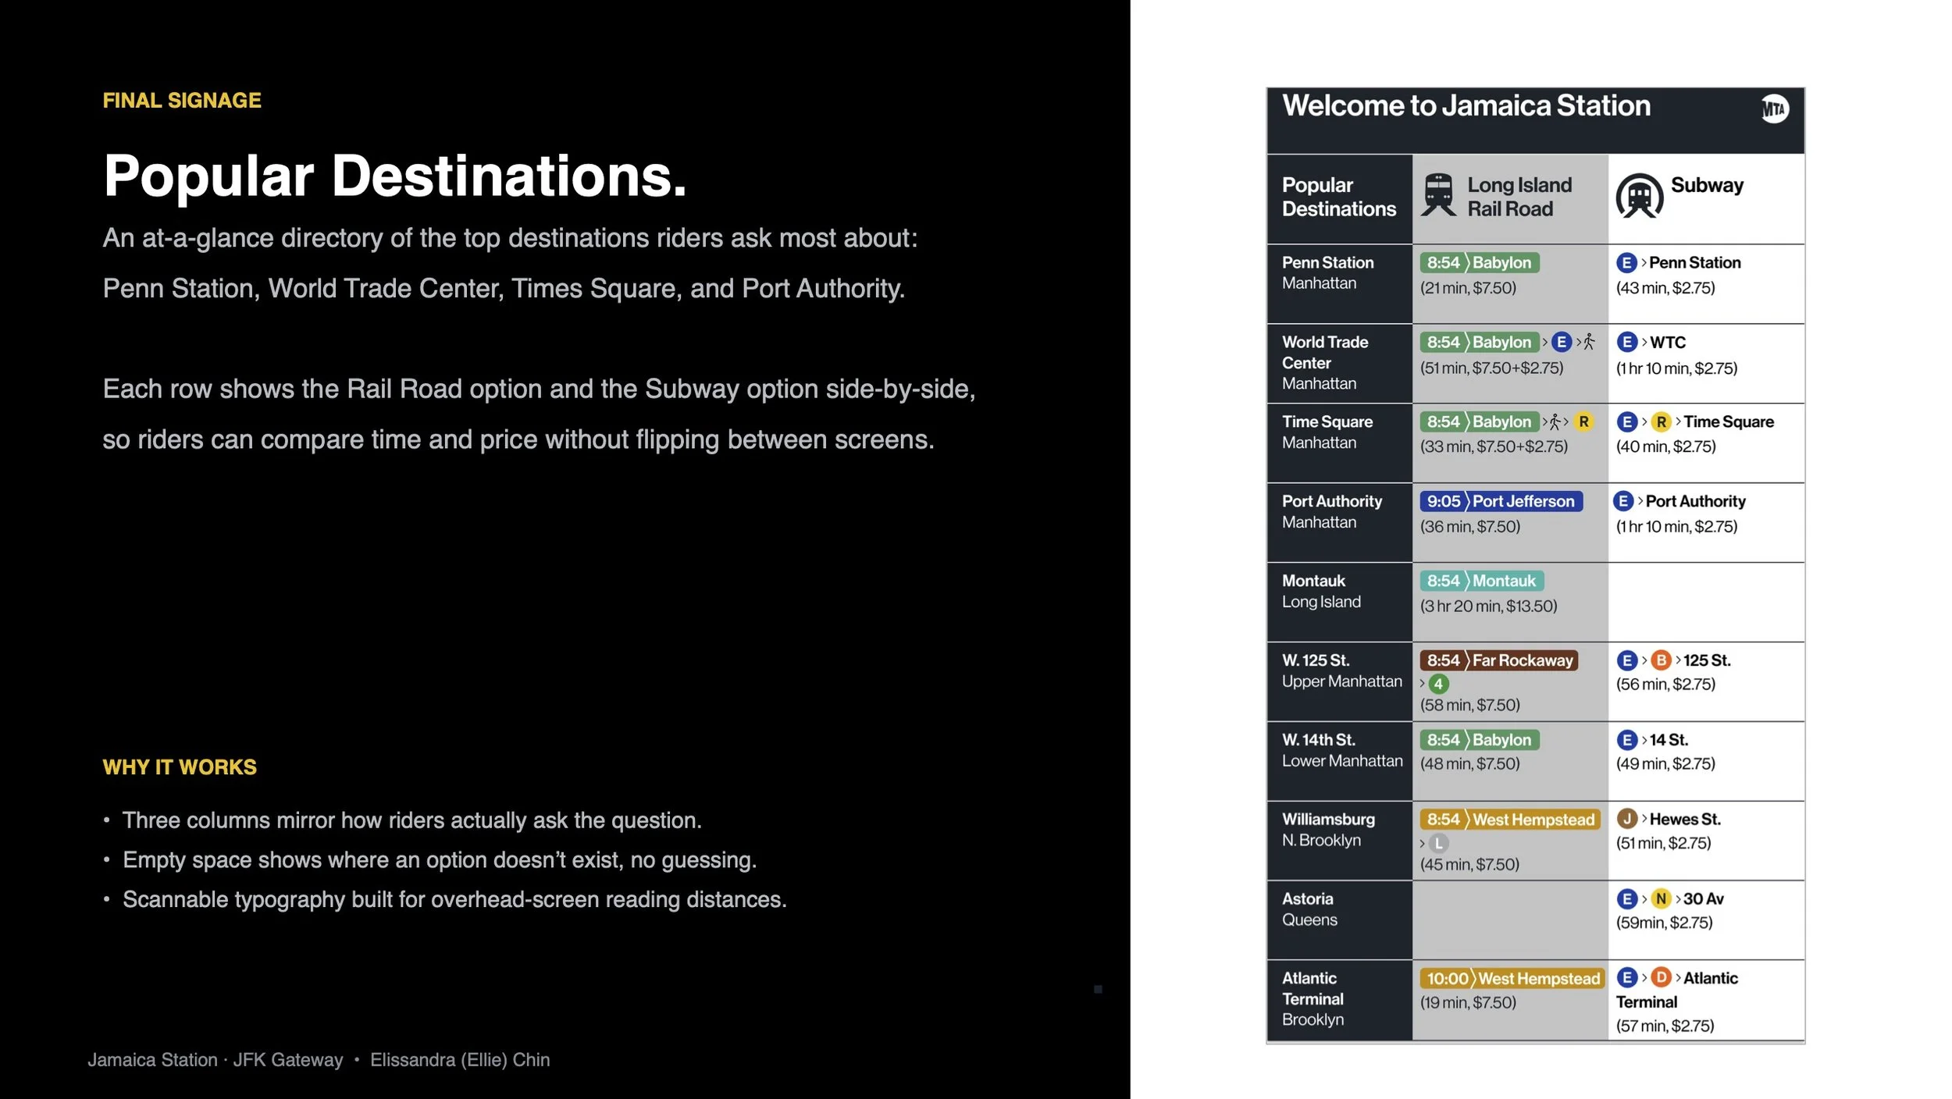1952x1099 pixels.
Task: Click the 'Popular Destinations' table column header
Action: tap(1338, 197)
